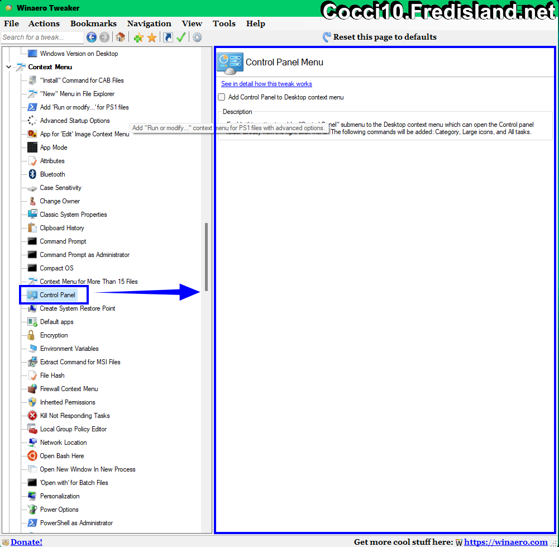Screen dimensions: 559x547
Task: Open the Actions menu
Action: pos(44,23)
